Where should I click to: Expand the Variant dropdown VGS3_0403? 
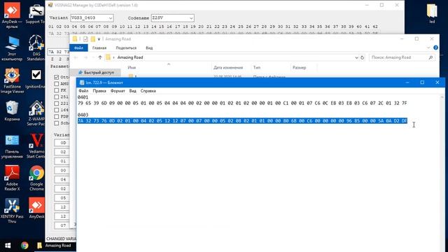(111, 18)
